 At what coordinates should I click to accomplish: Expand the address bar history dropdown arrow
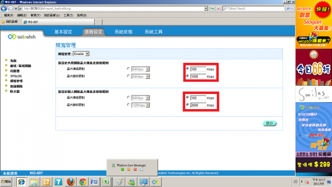coord(206,8)
